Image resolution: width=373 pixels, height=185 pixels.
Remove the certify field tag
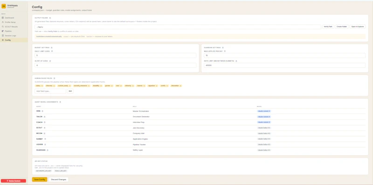[167, 86]
